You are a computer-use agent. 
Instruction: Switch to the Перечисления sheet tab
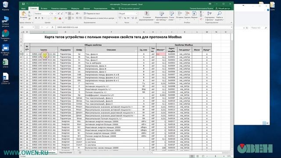coord(65,153)
